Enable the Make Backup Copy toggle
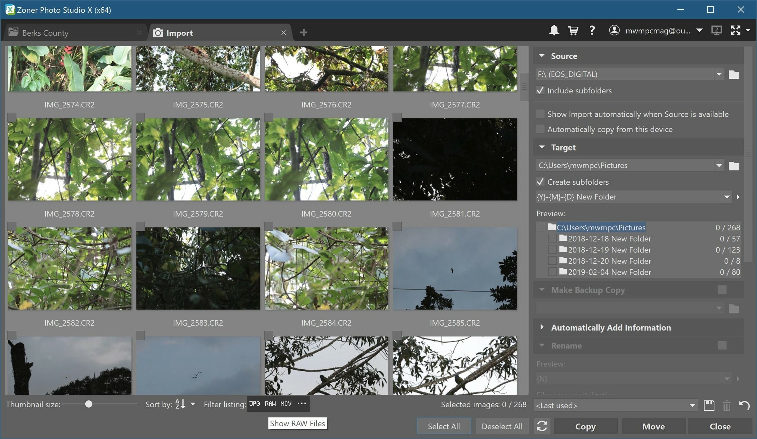757x439 pixels. pos(722,289)
